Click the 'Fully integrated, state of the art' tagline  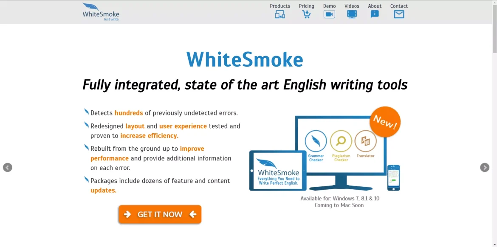(245, 85)
